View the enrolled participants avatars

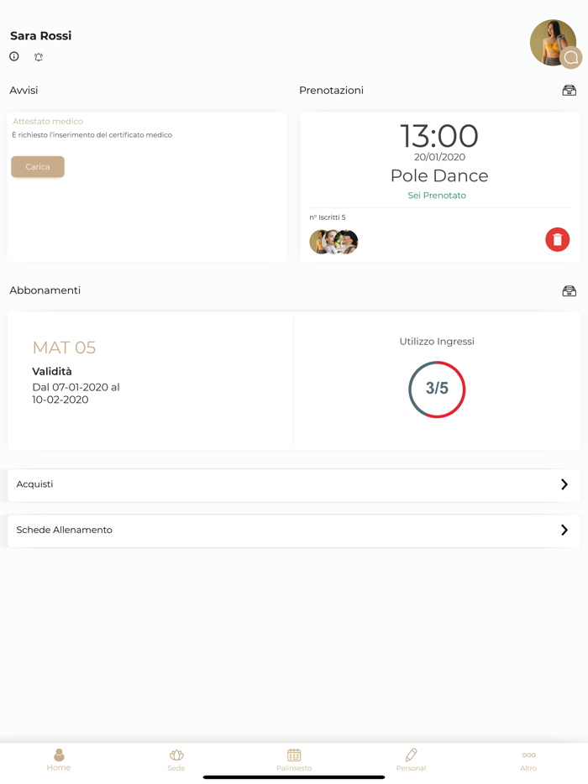click(333, 242)
